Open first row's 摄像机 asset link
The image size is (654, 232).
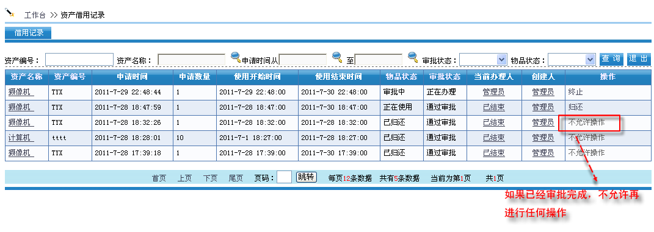[x=20, y=92]
